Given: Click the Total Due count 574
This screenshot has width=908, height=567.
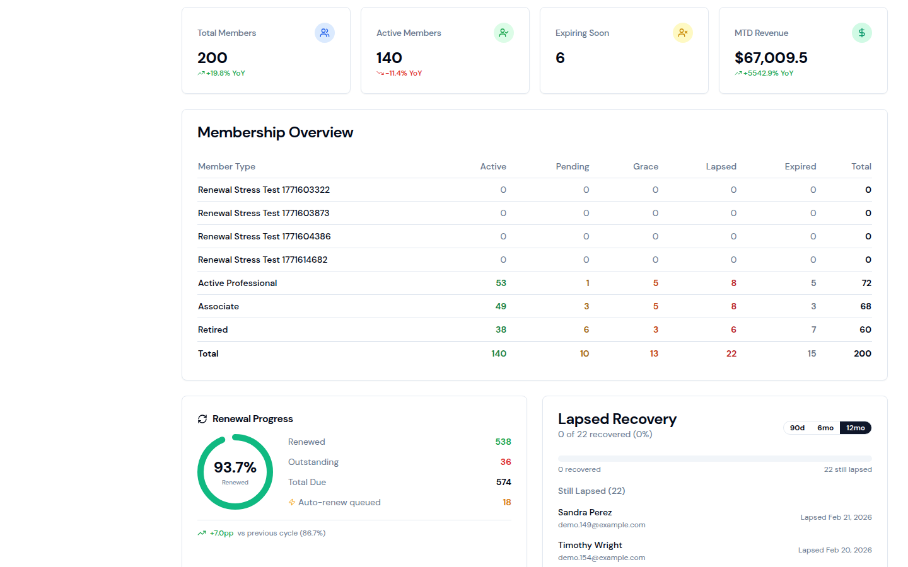Looking at the screenshot, I should [x=504, y=482].
